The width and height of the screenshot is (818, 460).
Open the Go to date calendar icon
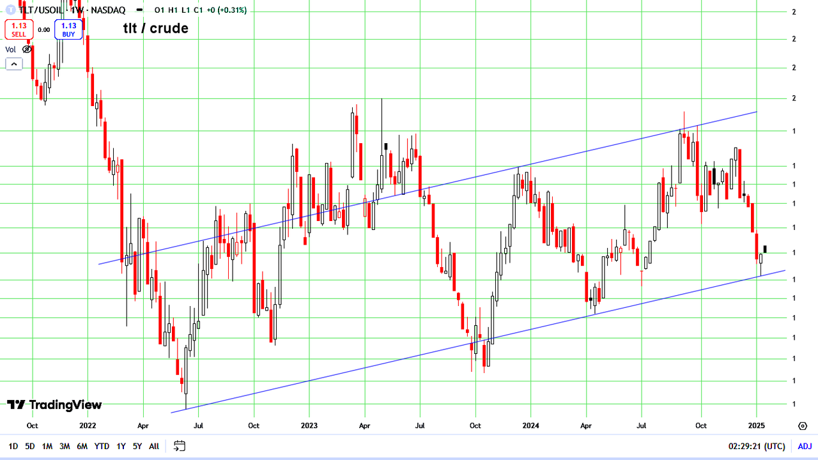[180, 446]
